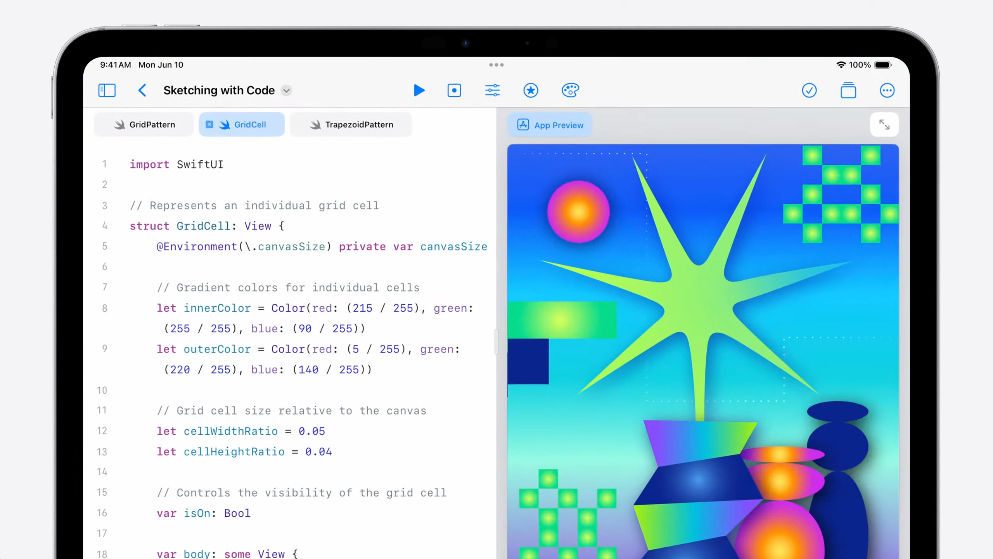Image resolution: width=993 pixels, height=559 pixels.
Task: Click the App Preview button
Action: [x=550, y=125]
